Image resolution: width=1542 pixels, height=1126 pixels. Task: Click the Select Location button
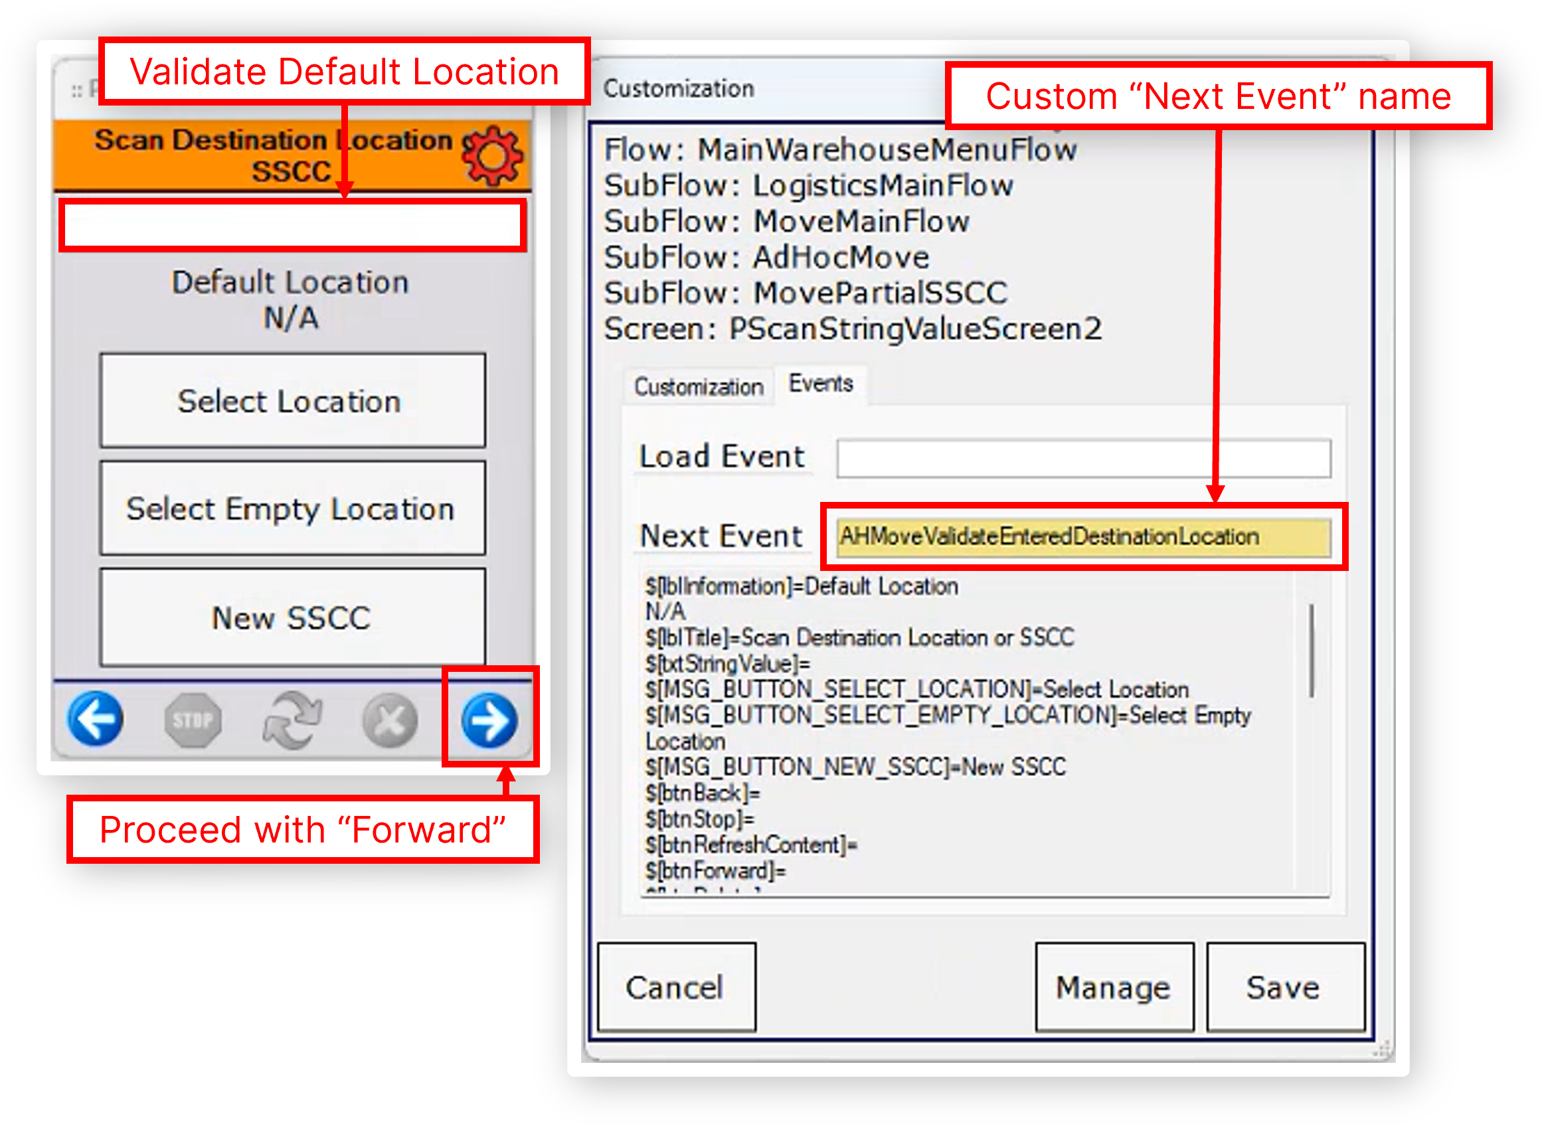coord(292,401)
